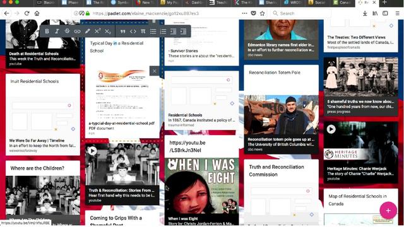Open the browser library
Screen dimensions: 404x227
375,13
